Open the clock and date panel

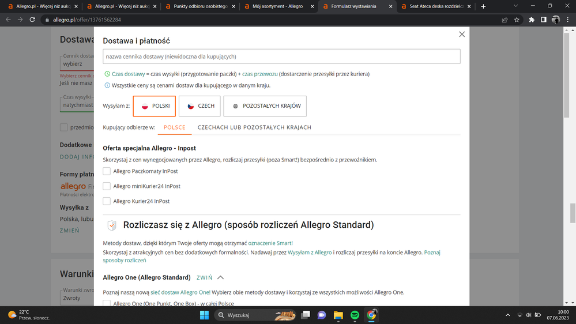pyautogui.click(x=558, y=315)
